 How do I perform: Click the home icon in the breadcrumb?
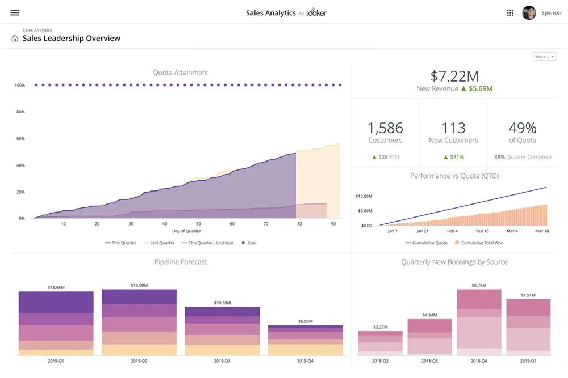[14, 37]
